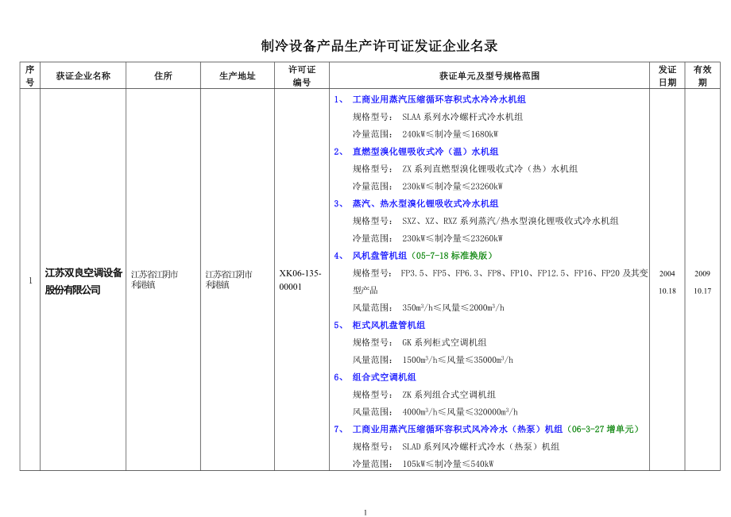
Task: Click item 3 蒸汽、热水型溴化锂吸收式冷水机组 heading
Action: click(425, 203)
